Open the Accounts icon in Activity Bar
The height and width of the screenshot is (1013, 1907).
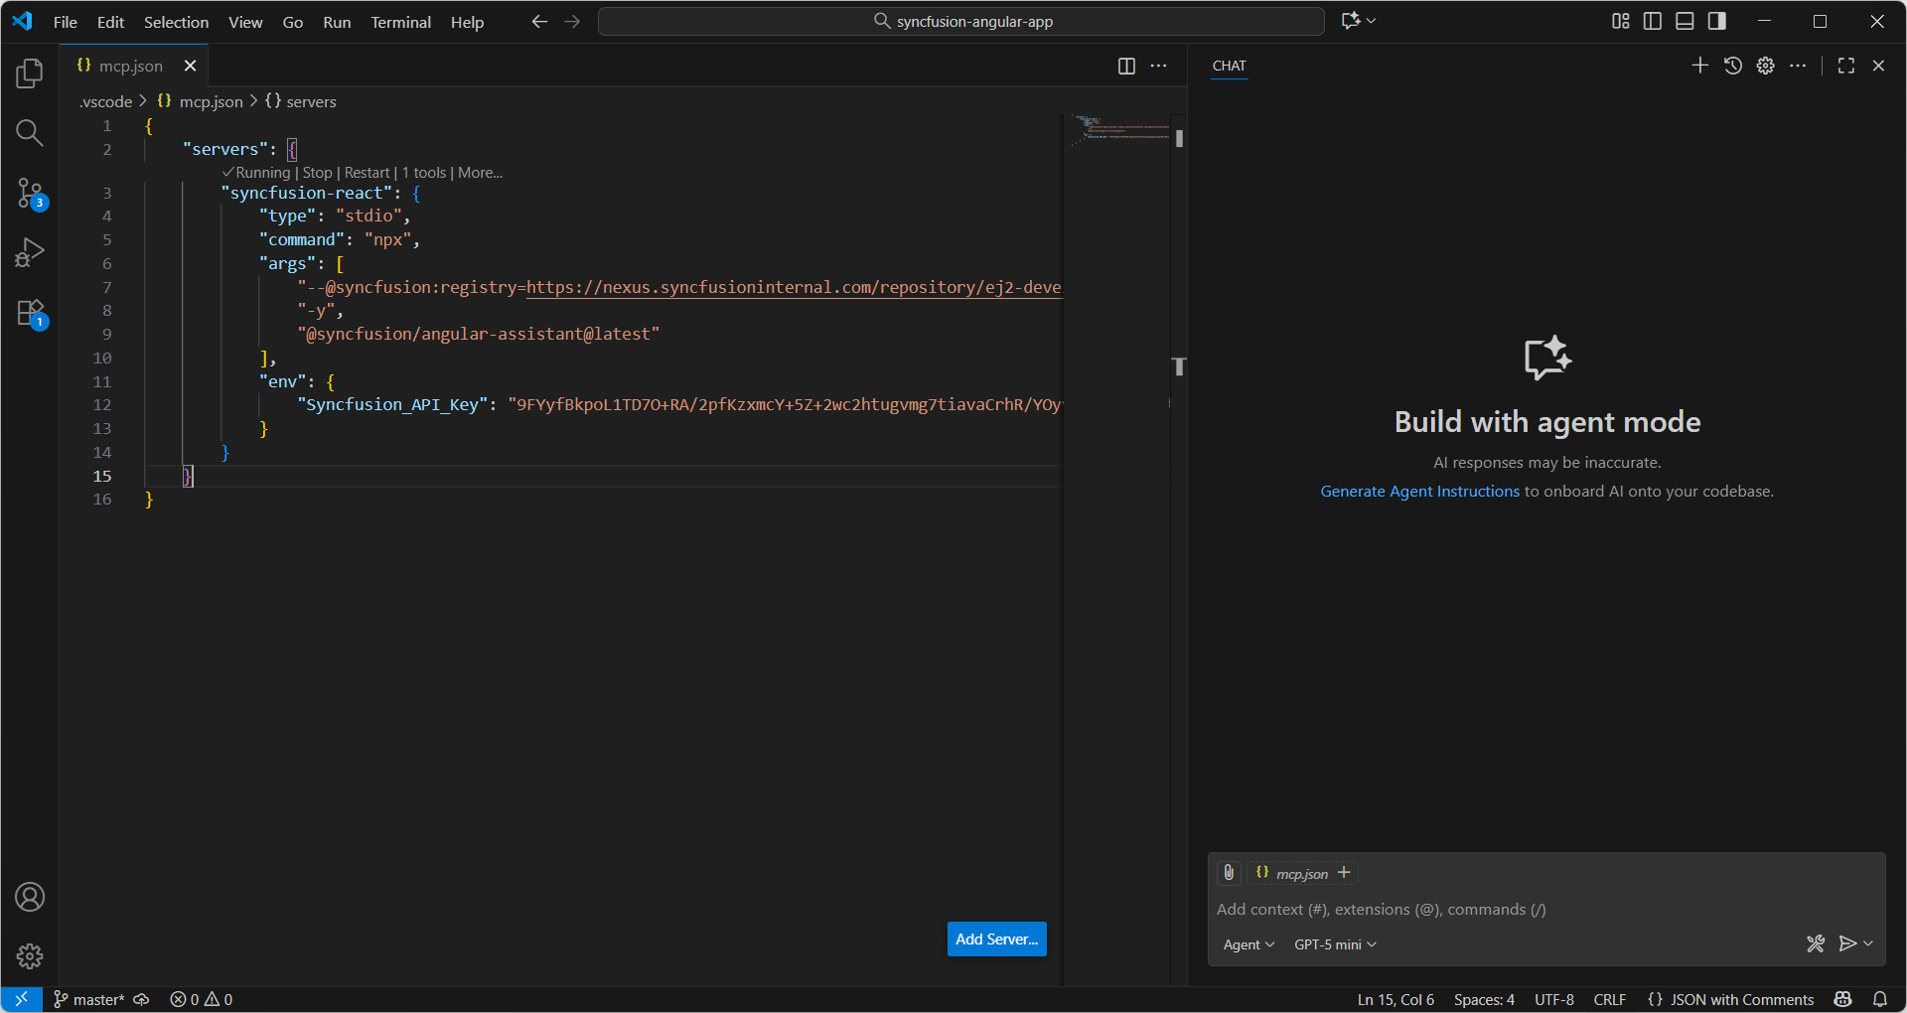click(x=30, y=896)
